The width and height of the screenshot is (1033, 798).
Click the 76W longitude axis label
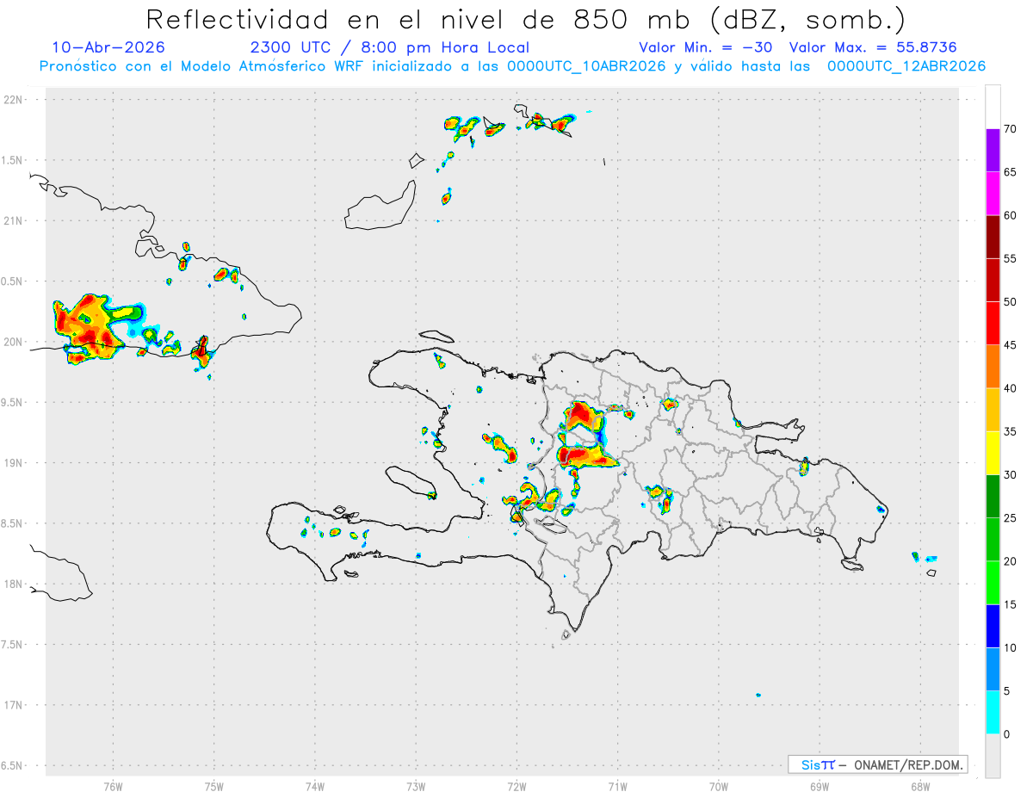tap(113, 786)
